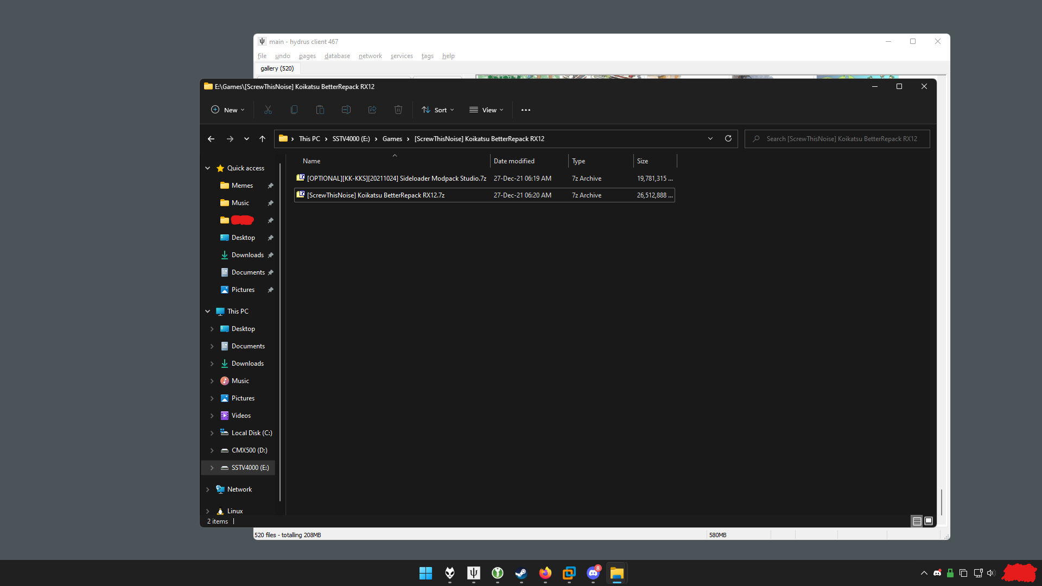
Task: Click File Explorer icon on taskbar
Action: [617, 573]
